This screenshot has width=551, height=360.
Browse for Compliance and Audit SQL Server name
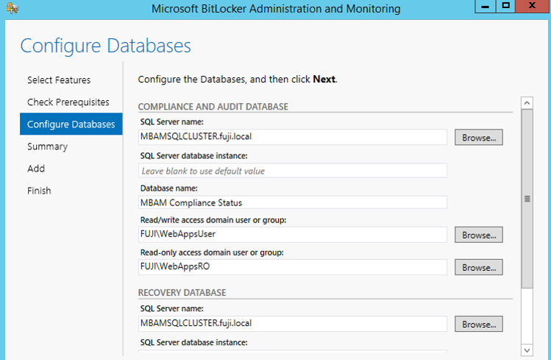click(x=479, y=138)
